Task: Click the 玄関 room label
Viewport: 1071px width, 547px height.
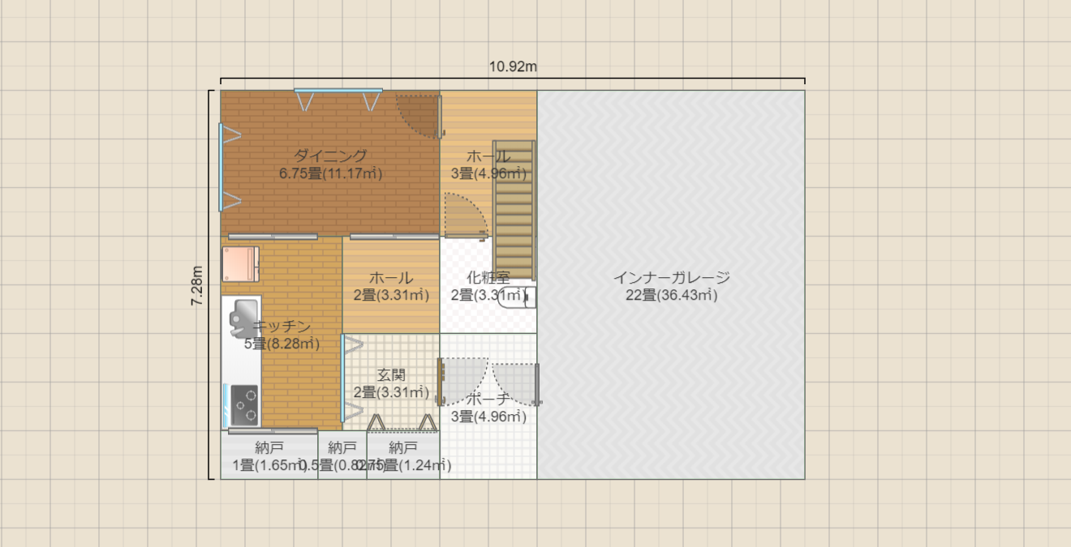Action: click(x=391, y=375)
